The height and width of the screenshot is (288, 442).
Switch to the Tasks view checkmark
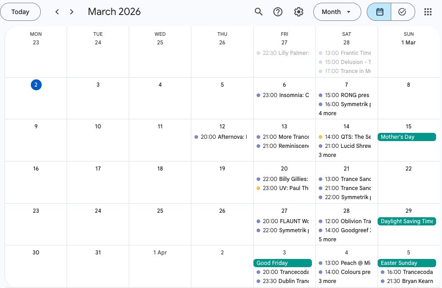(402, 12)
